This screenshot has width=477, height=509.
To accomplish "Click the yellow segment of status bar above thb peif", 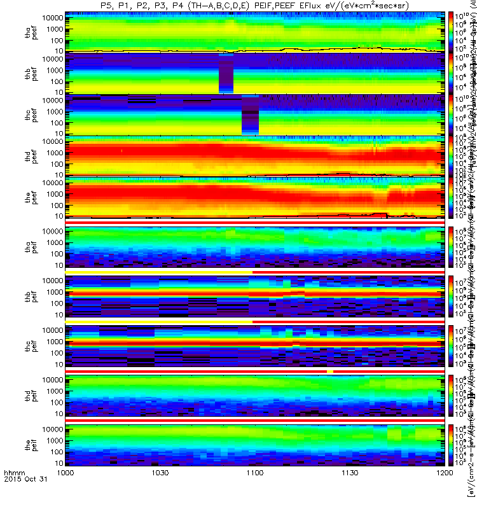I will click(x=158, y=272).
